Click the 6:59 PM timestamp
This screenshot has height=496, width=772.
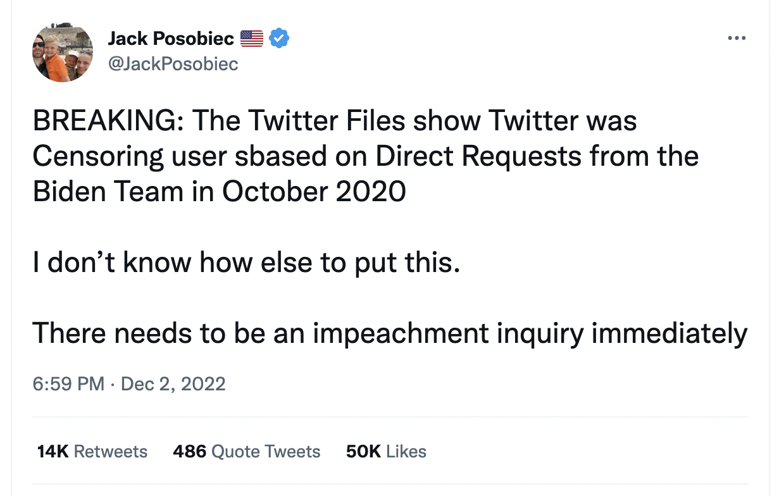(68, 384)
